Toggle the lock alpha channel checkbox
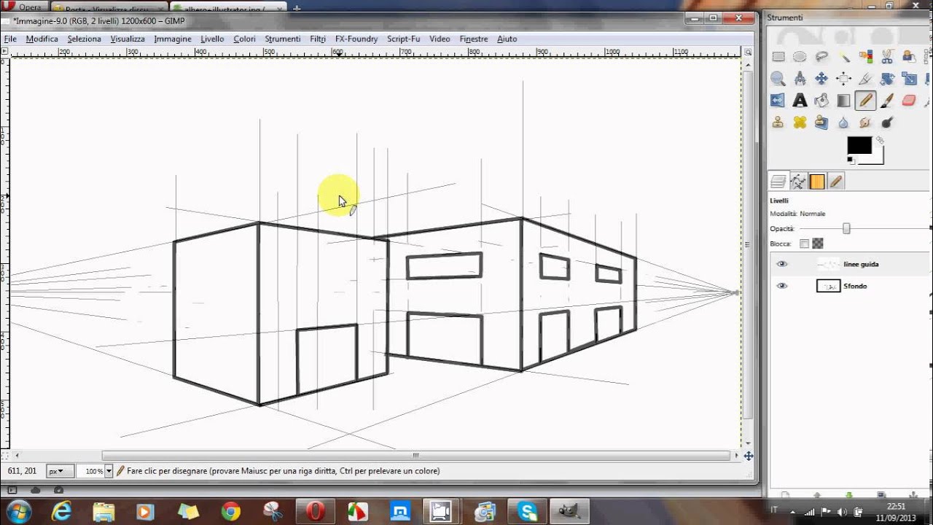 (818, 244)
